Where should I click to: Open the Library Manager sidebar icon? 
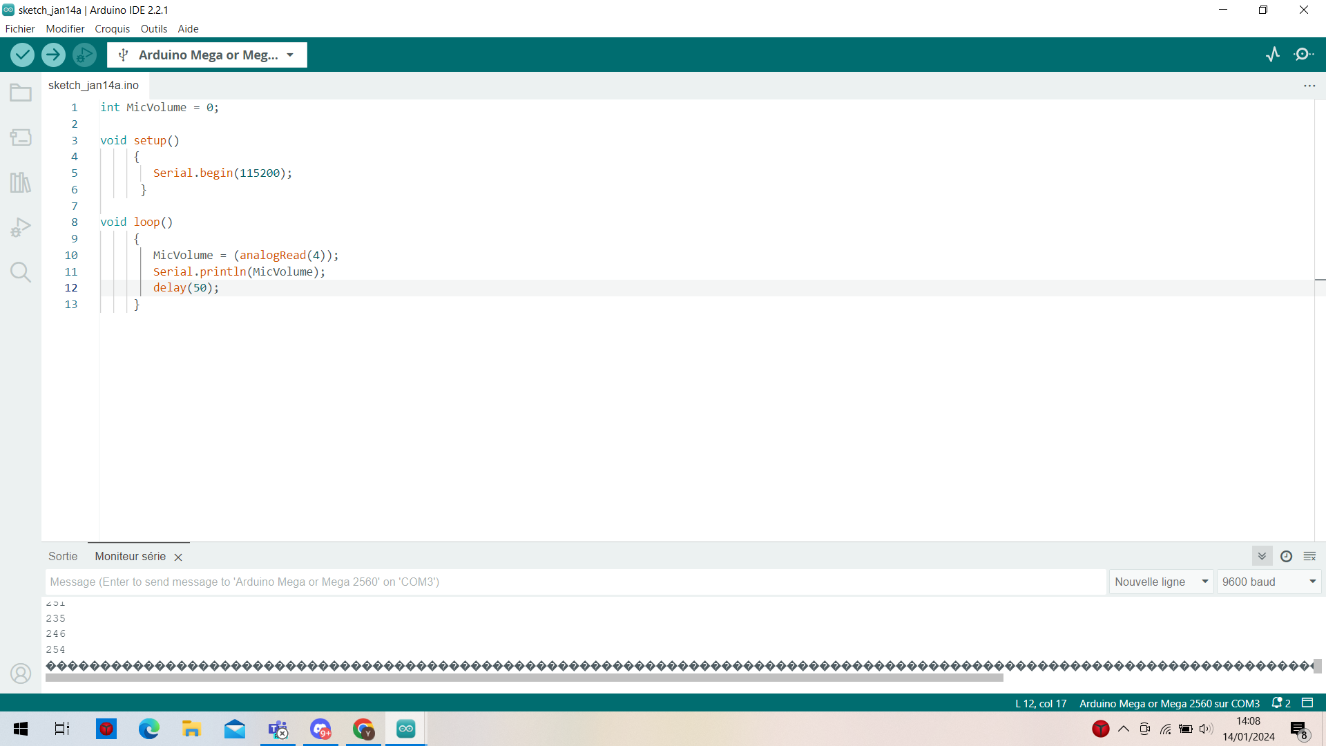click(21, 182)
